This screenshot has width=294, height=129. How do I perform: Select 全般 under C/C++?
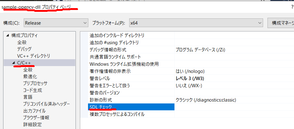click(x=28, y=70)
